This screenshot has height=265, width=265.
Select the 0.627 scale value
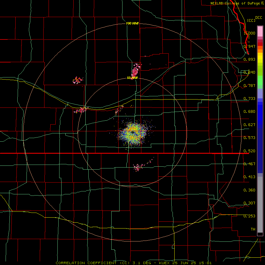click(x=249, y=125)
